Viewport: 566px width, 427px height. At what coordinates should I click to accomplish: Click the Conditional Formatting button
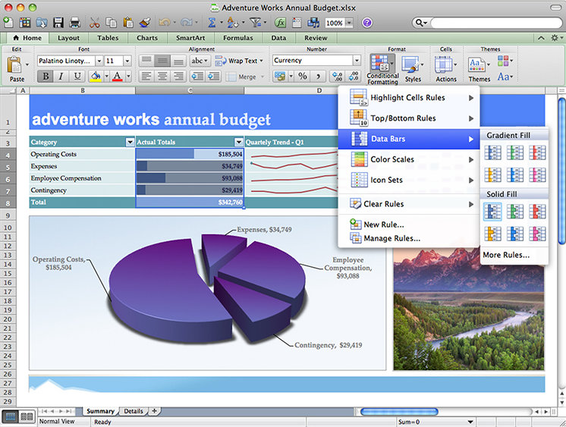click(x=382, y=70)
